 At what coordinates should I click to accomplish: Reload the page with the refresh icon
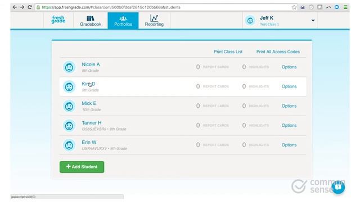point(30,7)
